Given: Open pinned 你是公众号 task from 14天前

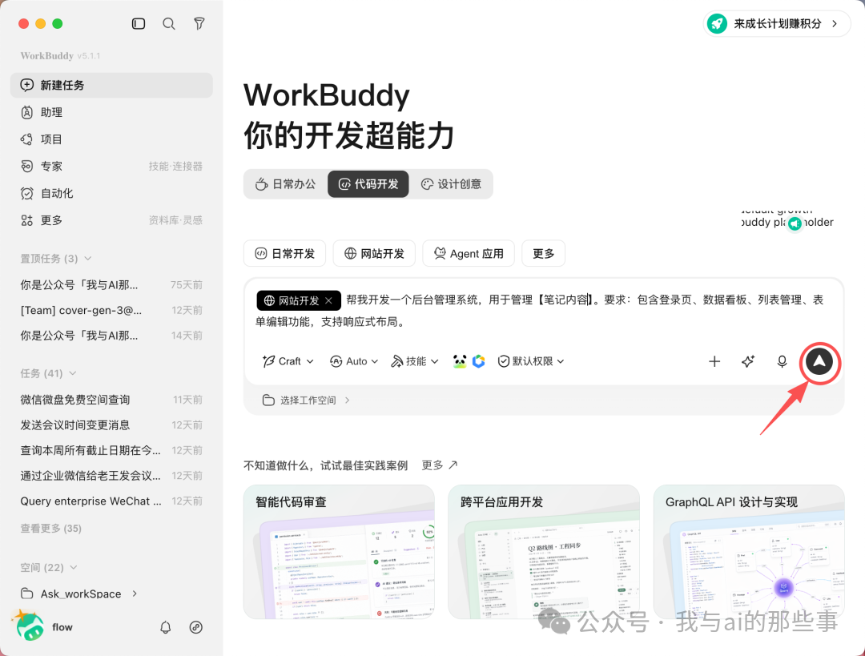Looking at the screenshot, I should (111, 336).
